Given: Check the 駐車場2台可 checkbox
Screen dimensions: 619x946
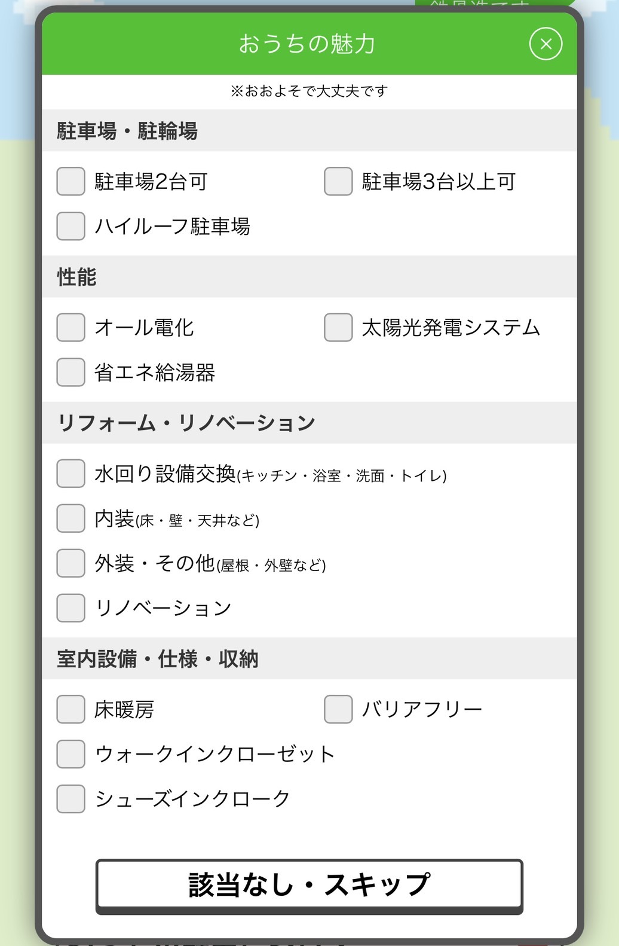Looking at the screenshot, I should 71,181.
